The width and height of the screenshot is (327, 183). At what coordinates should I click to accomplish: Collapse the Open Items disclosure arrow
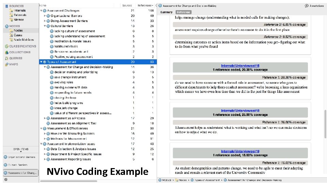point(21,152)
